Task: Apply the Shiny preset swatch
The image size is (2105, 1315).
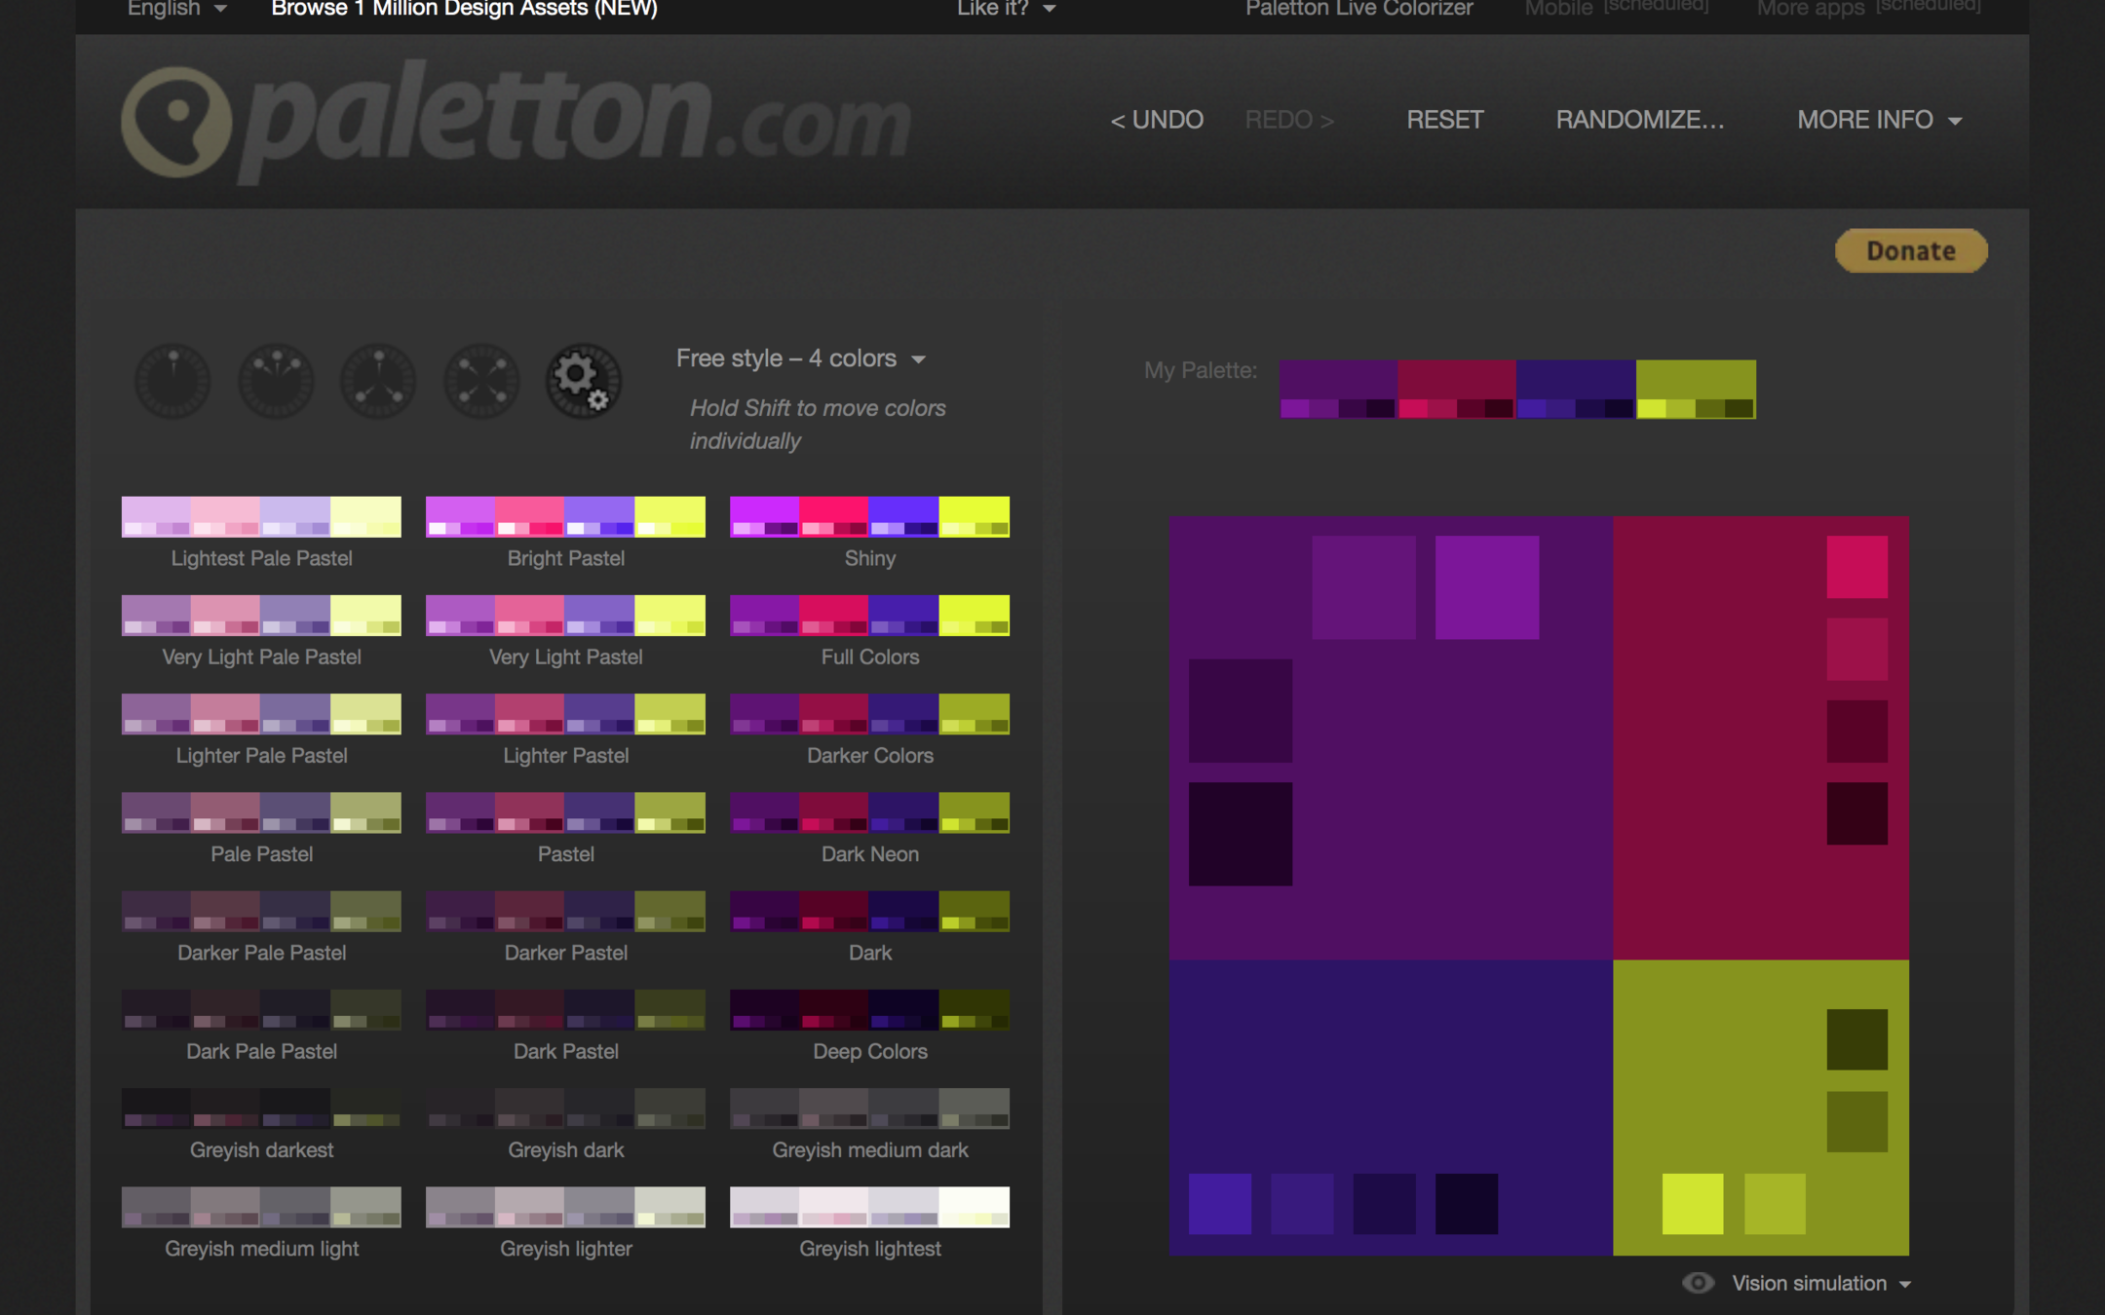Action: (869, 516)
